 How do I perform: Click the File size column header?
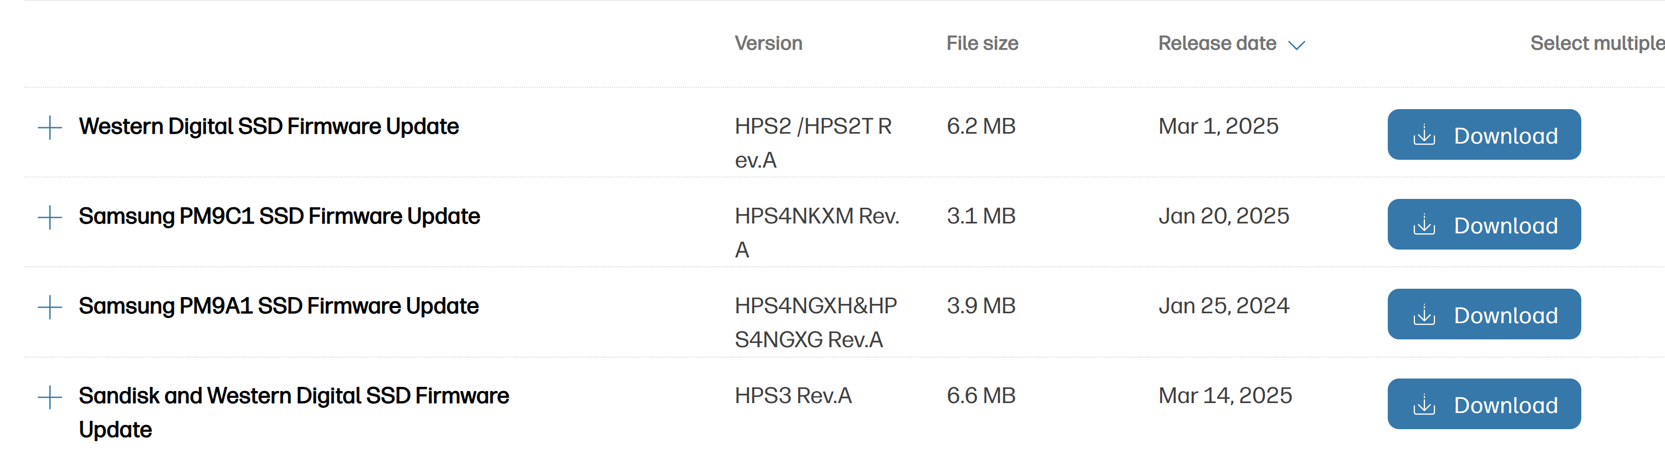pyautogui.click(x=982, y=43)
